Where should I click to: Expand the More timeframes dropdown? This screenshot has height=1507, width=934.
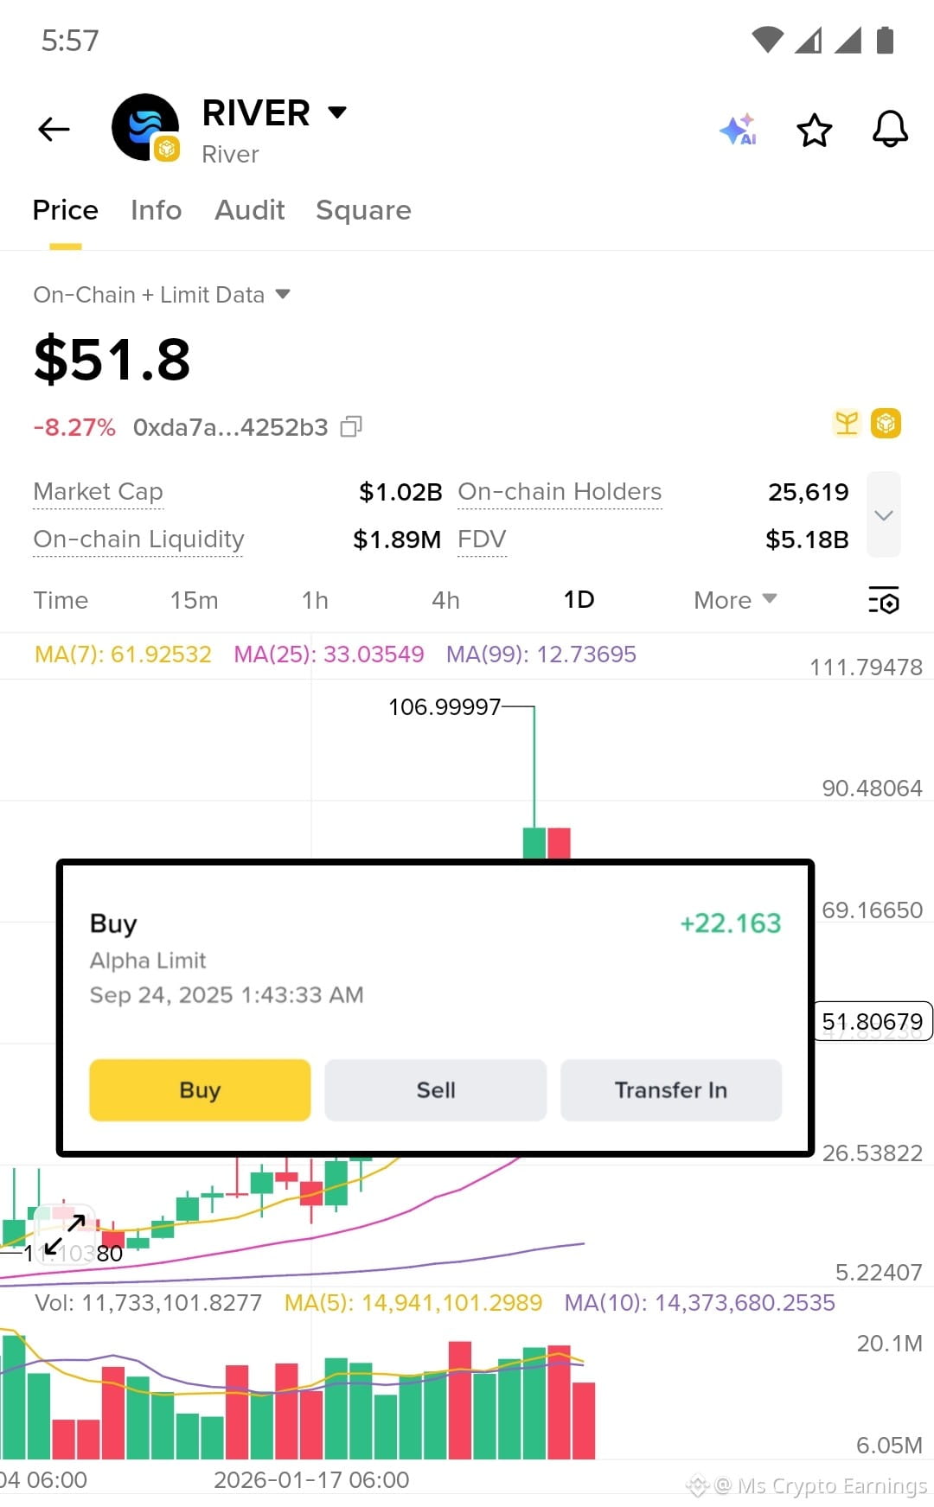(735, 600)
